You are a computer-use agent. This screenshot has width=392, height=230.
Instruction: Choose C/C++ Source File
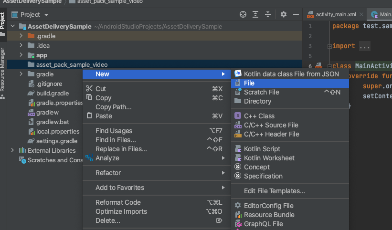290,125
